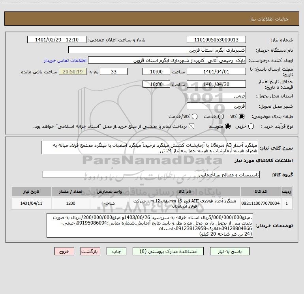Click product code 0821110077070004 cell
This screenshot has width=304, height=294.
(261, 203)
